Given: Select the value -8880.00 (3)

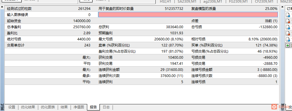Looking at the screenshot, I should (x=267, y=76).
